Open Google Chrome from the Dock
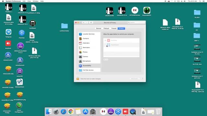 click(71, 112)
